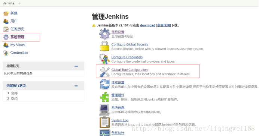Click the clipboard icon for System Log
Screen dimensions: 259x136
tap(104, 122)
